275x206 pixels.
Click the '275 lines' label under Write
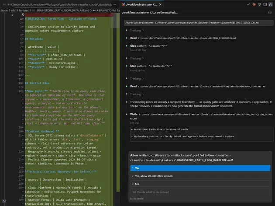[x=134, y=123]
